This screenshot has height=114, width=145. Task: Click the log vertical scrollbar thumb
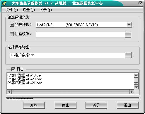pyautogui.click(x=136, y=84)
